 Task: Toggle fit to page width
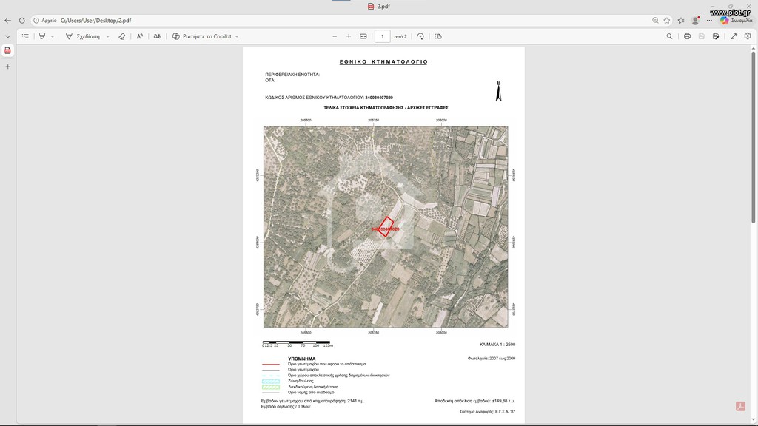[x=363, y=36]
